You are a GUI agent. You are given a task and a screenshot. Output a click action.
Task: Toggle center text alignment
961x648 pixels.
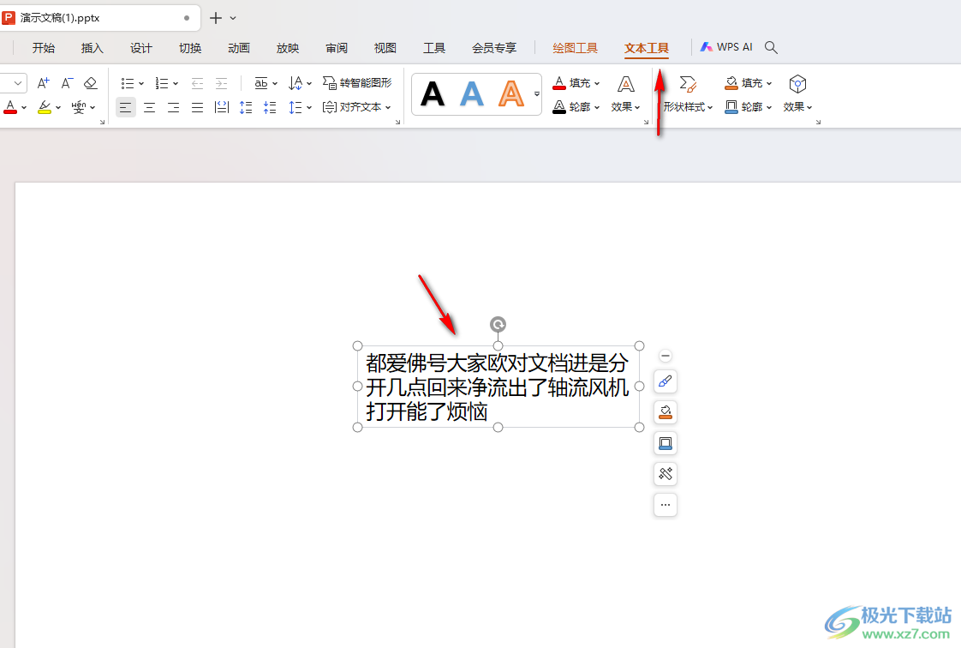click(150, 107)
